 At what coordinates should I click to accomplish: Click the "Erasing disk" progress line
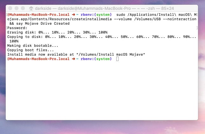pyautogui.click(x=57, y=32)
